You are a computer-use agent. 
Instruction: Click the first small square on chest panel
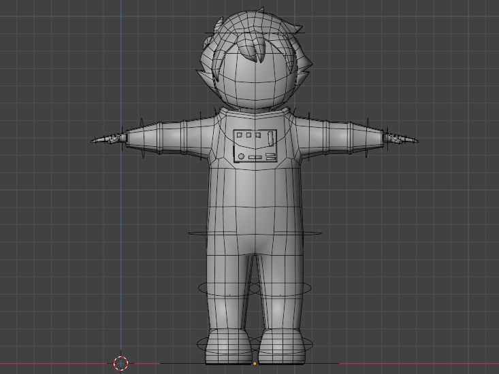[240, 136]
